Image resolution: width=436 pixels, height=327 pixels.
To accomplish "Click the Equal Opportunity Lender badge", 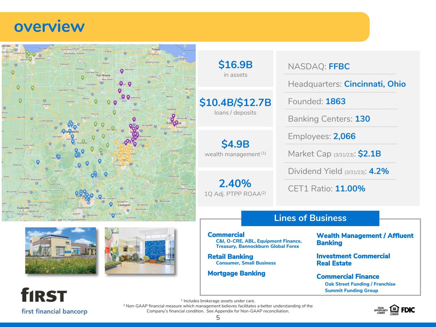I will (x=381, y=310).
